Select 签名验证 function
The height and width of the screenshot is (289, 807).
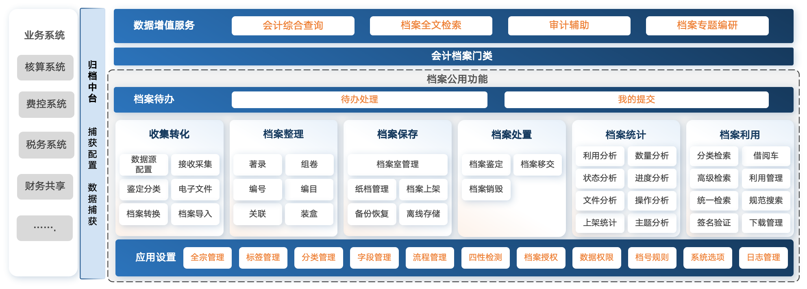point(714,223)
